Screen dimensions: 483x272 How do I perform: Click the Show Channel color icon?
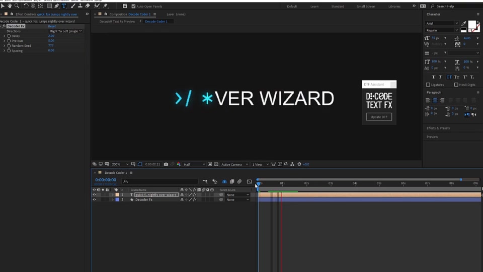click(x=179, y=164)
